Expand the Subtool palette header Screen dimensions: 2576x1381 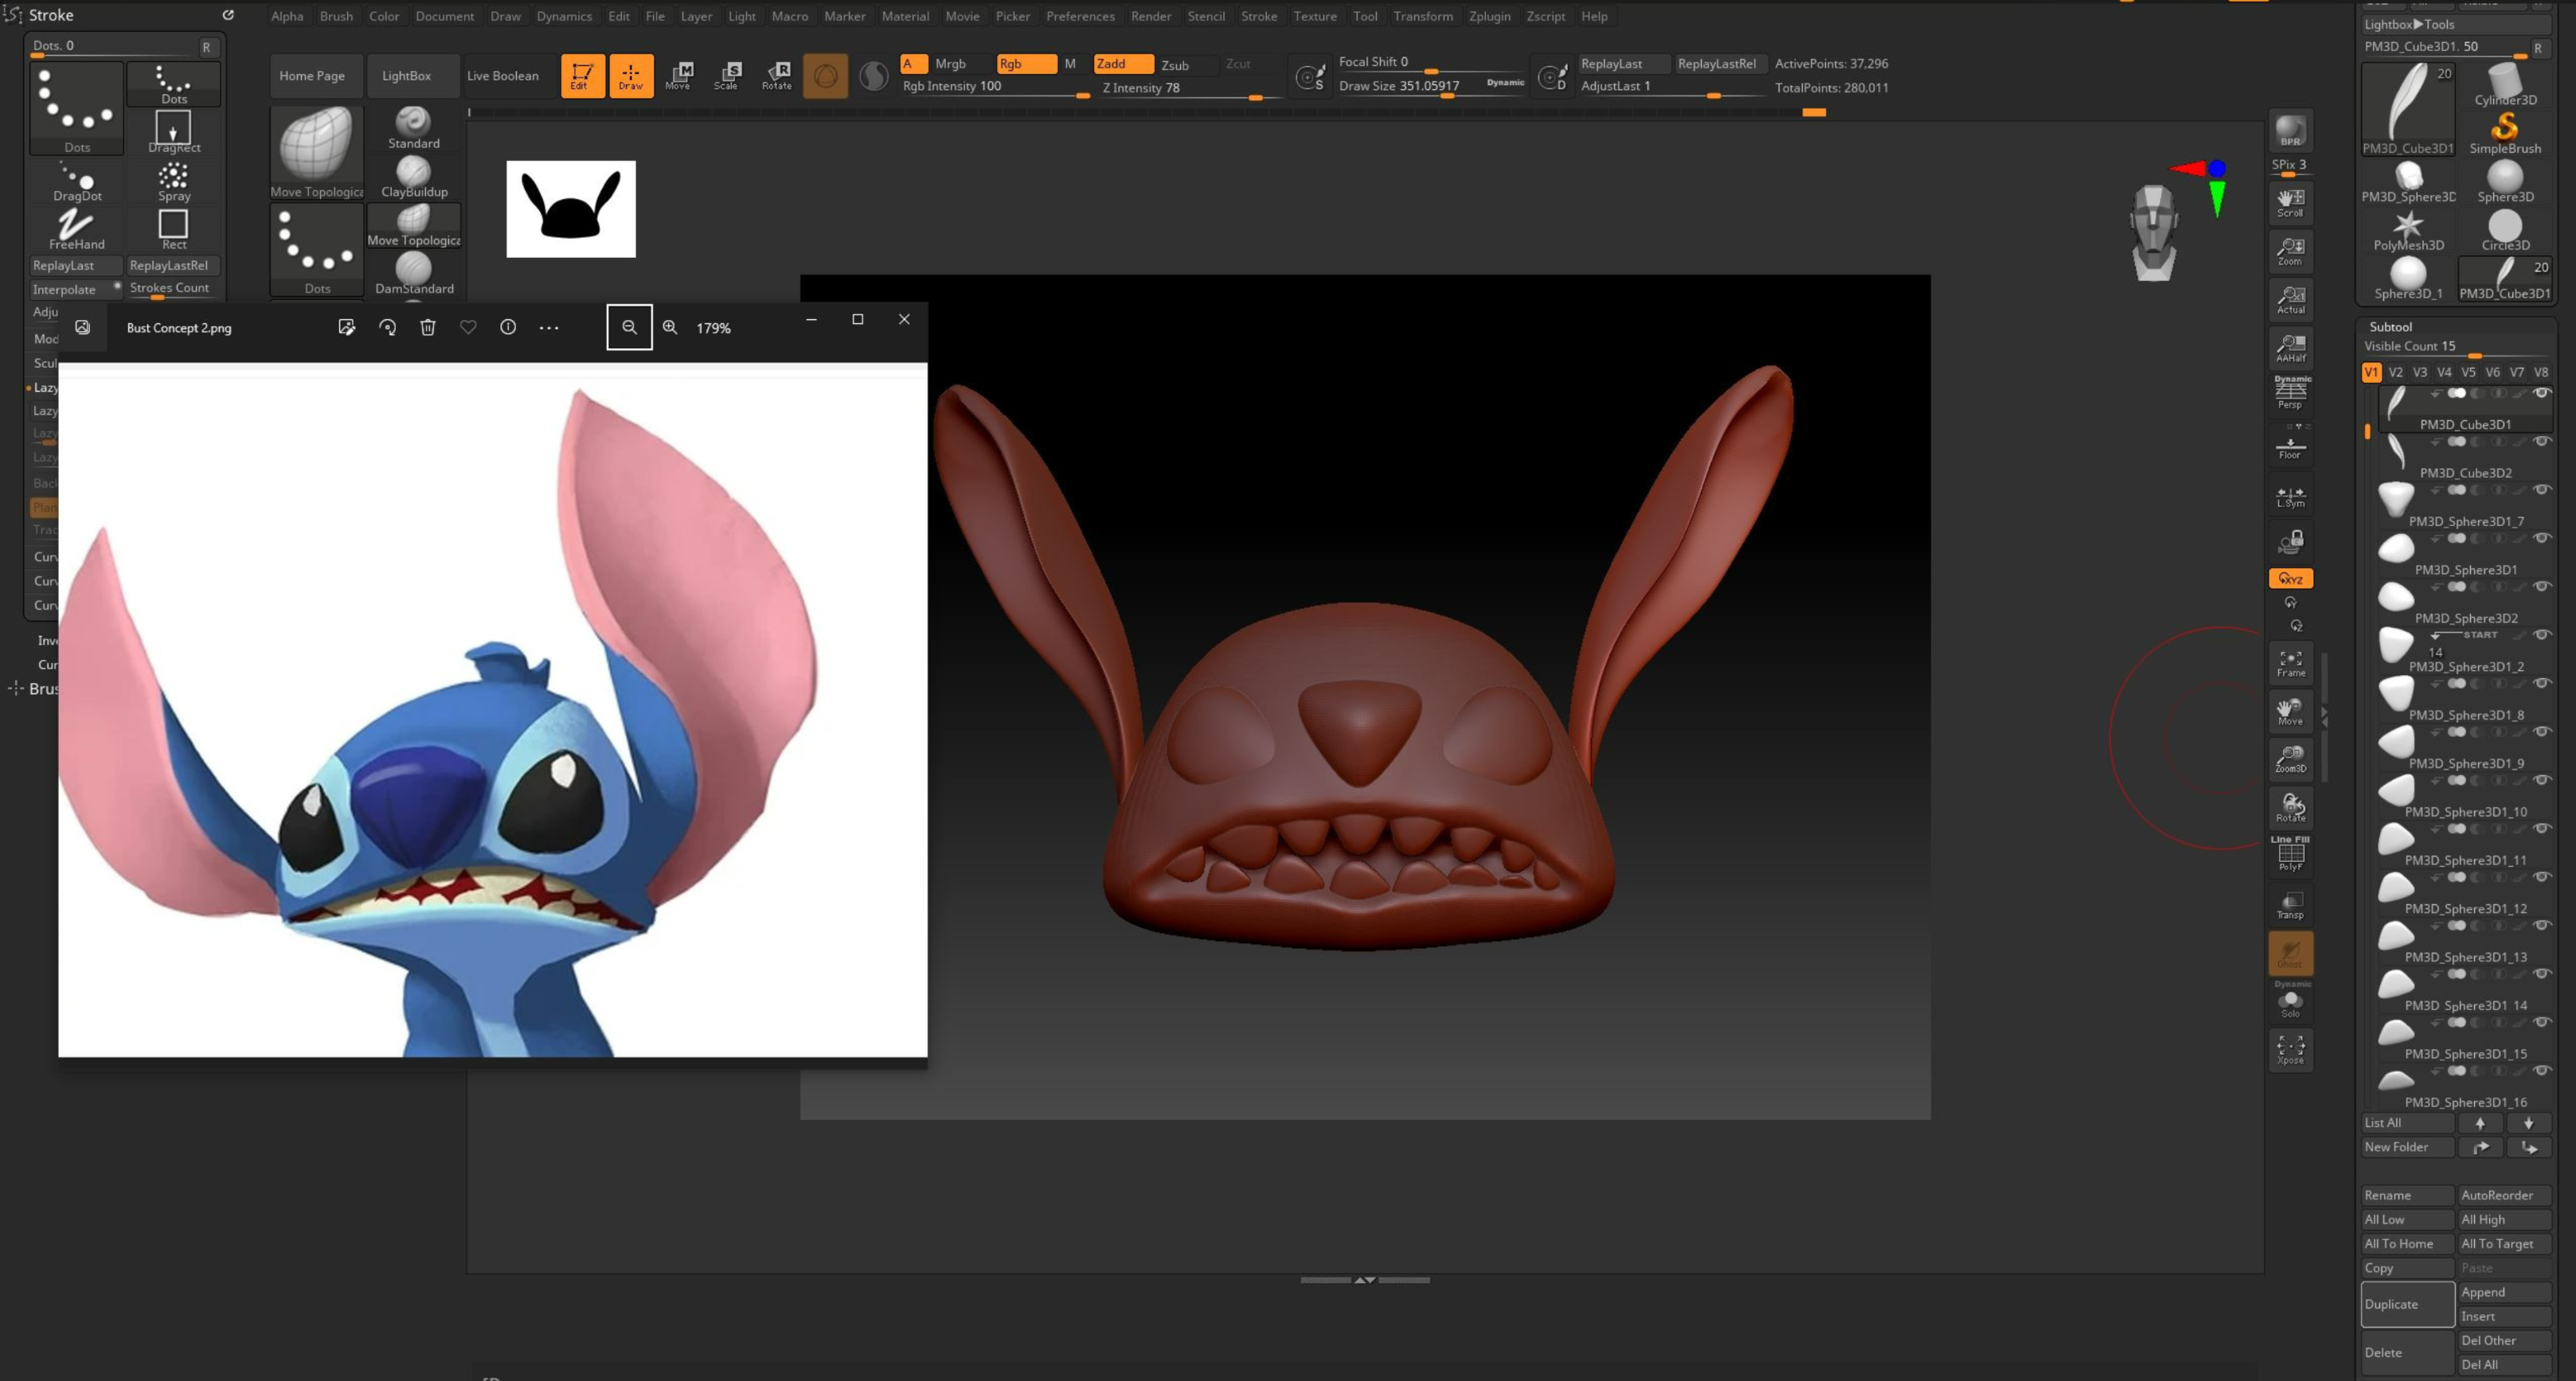point(2390,327)
